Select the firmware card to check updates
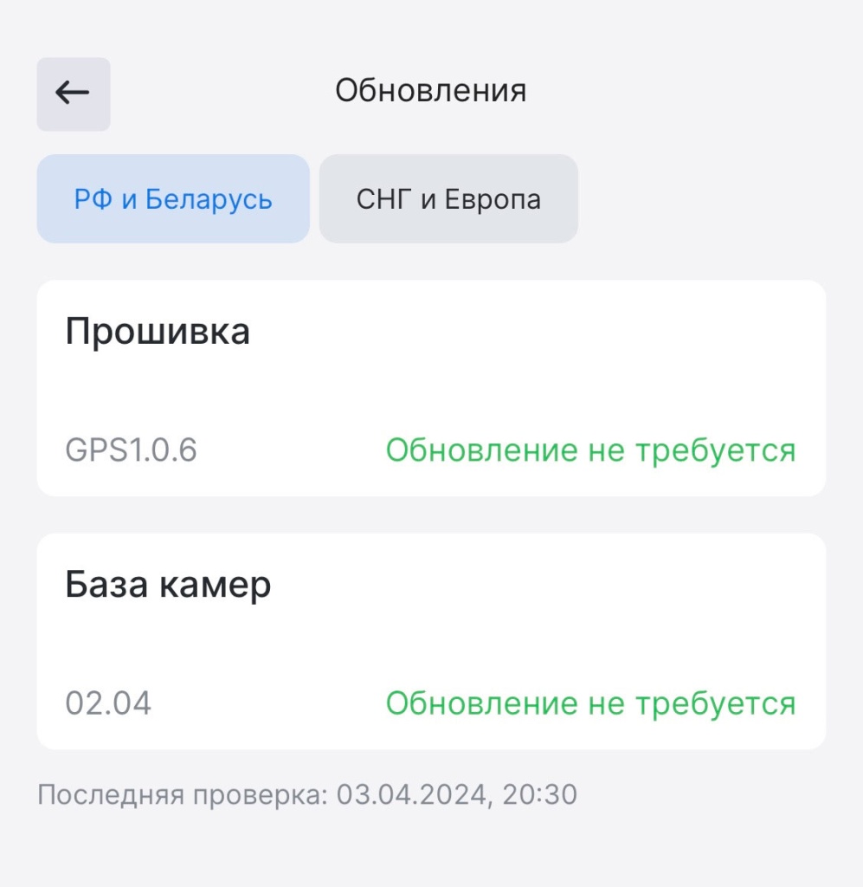This screenshot has width=863, height=887. tap(431, 385)
